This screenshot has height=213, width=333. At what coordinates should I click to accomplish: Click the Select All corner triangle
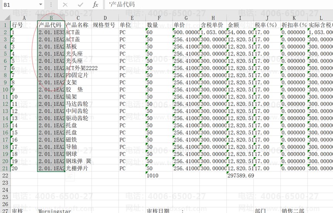5,17
